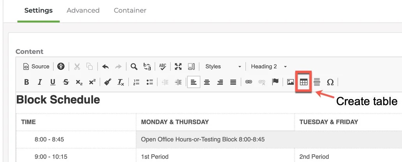Image resolution: width=402 pixels, height=162 pixels.
Task: Toggle italic formatting
Action: (x=39, y=82)
